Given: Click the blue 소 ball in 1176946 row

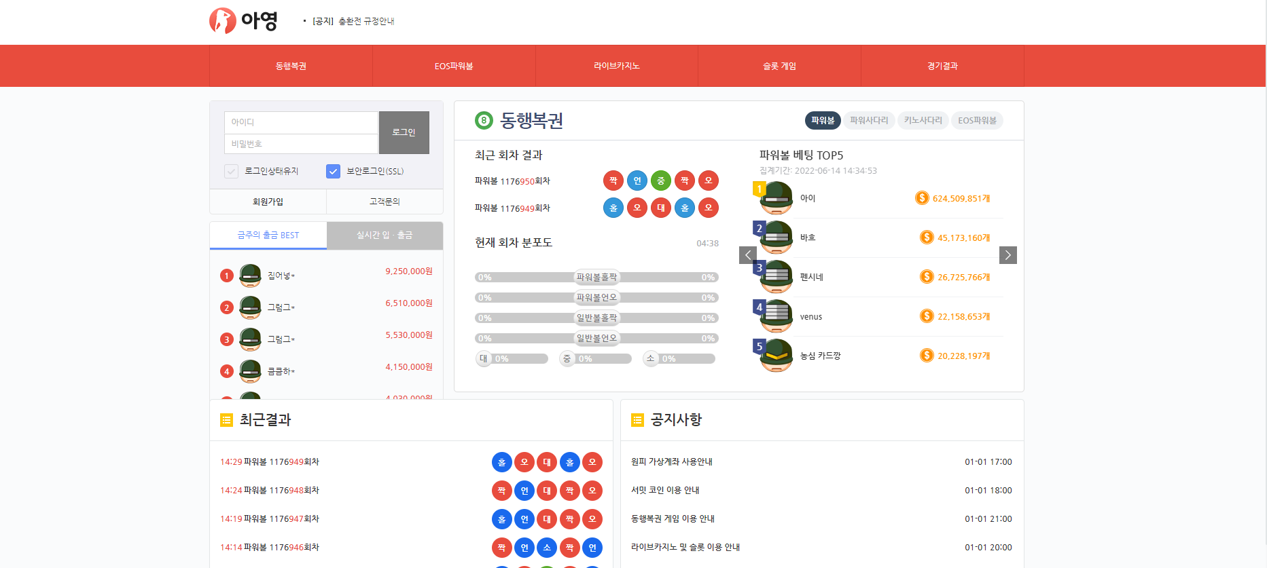Looking at the screenshot, I should [x=547, y=548].
